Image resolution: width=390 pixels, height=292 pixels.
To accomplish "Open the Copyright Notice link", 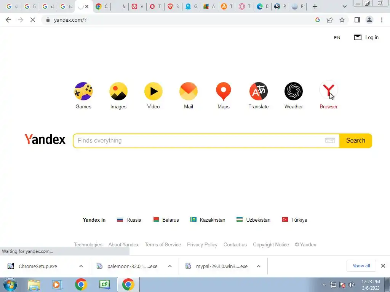I will (271, 244).
